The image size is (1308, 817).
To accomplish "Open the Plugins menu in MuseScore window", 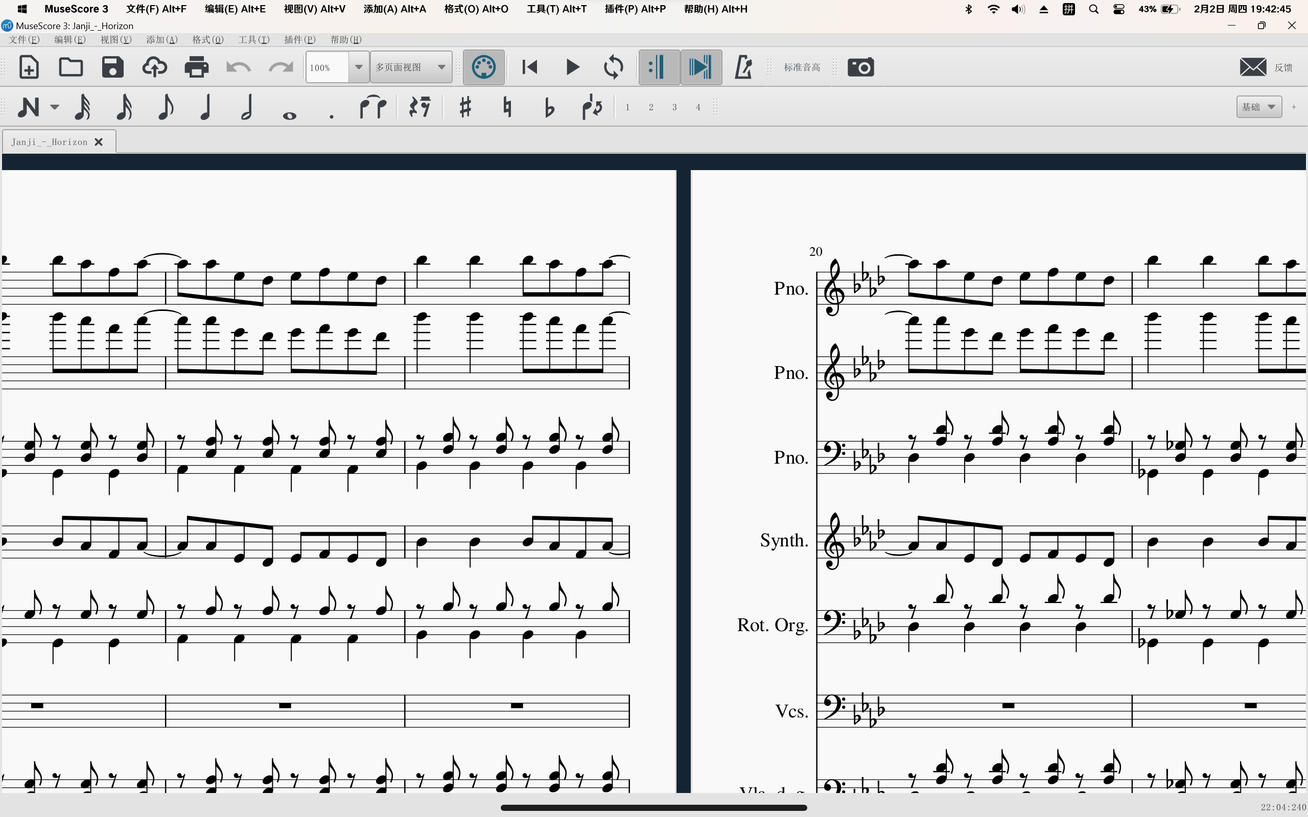I will pos(300,39).
